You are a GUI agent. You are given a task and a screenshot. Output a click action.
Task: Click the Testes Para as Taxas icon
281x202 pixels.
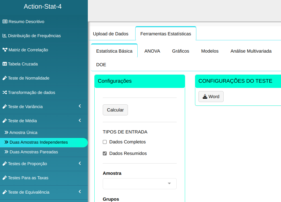click(4, 178)
